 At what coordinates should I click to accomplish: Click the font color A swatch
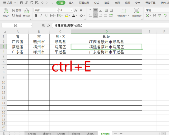click(x=73, y=15)
